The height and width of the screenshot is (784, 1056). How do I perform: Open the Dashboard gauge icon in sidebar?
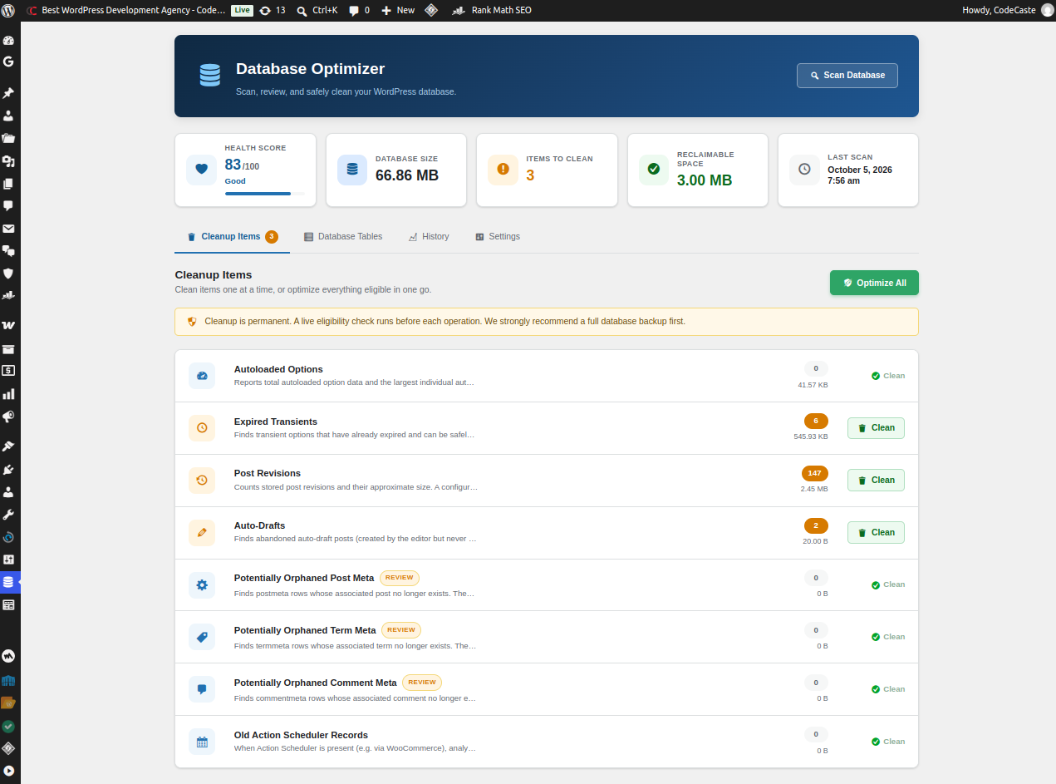pyautogui.click(x=8, y=40)
